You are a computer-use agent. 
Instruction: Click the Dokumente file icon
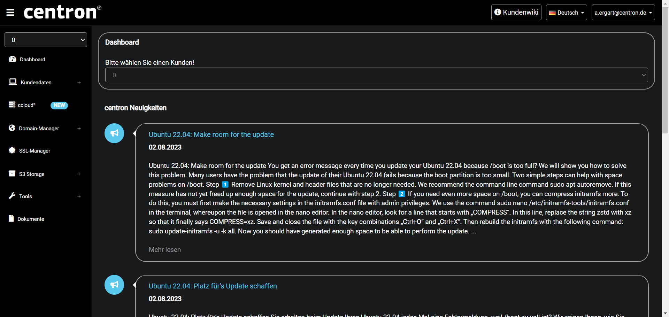(x=11, y=218)
